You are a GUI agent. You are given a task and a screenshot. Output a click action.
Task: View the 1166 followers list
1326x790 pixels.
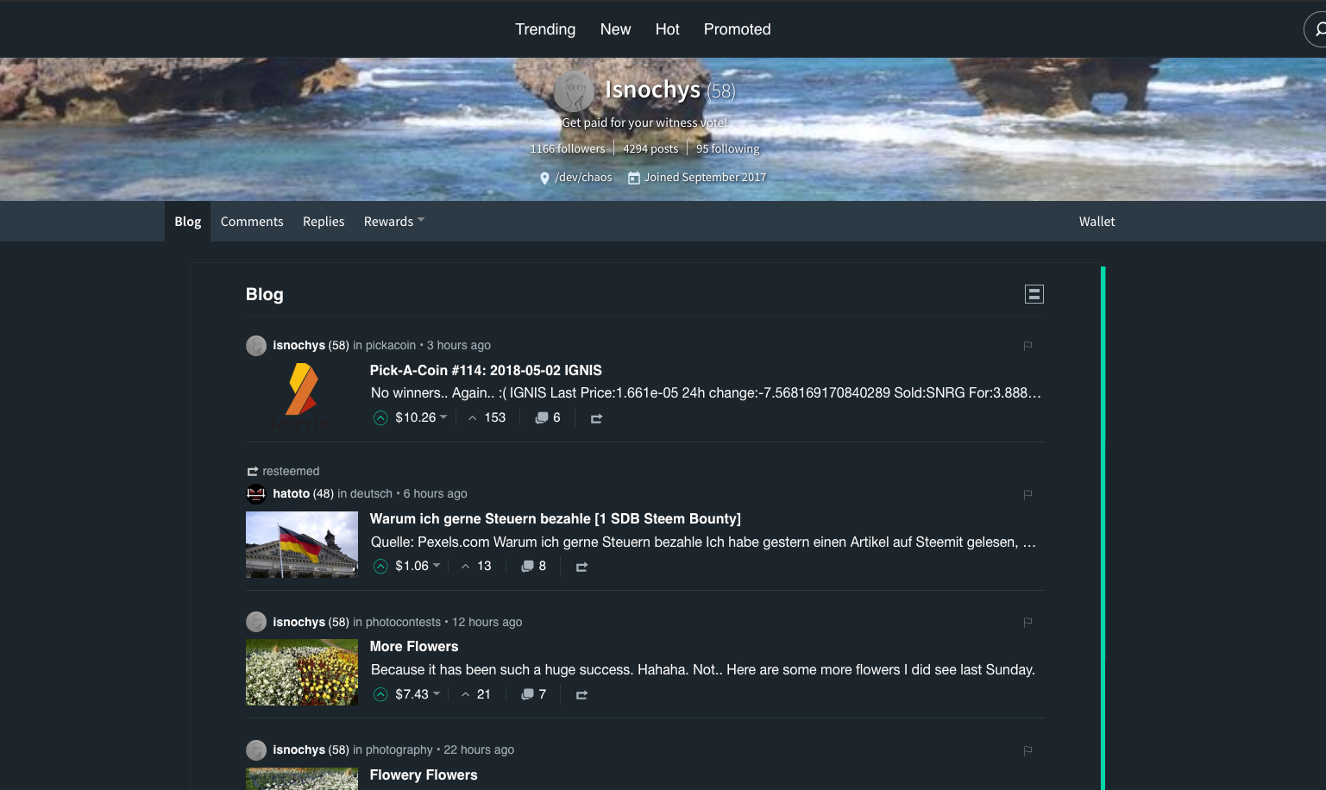pos(568,149)
